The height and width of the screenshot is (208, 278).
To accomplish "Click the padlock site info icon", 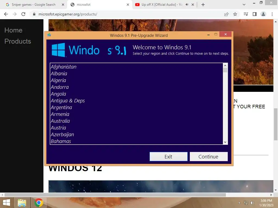I will 34,14.
